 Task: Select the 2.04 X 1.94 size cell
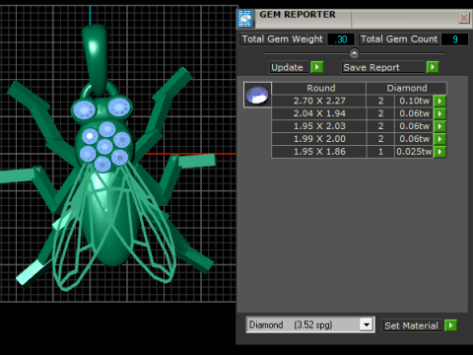click(x=319, y=113)
